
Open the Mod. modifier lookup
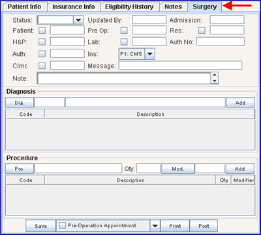pyautogui.click(x=178, y=169)
